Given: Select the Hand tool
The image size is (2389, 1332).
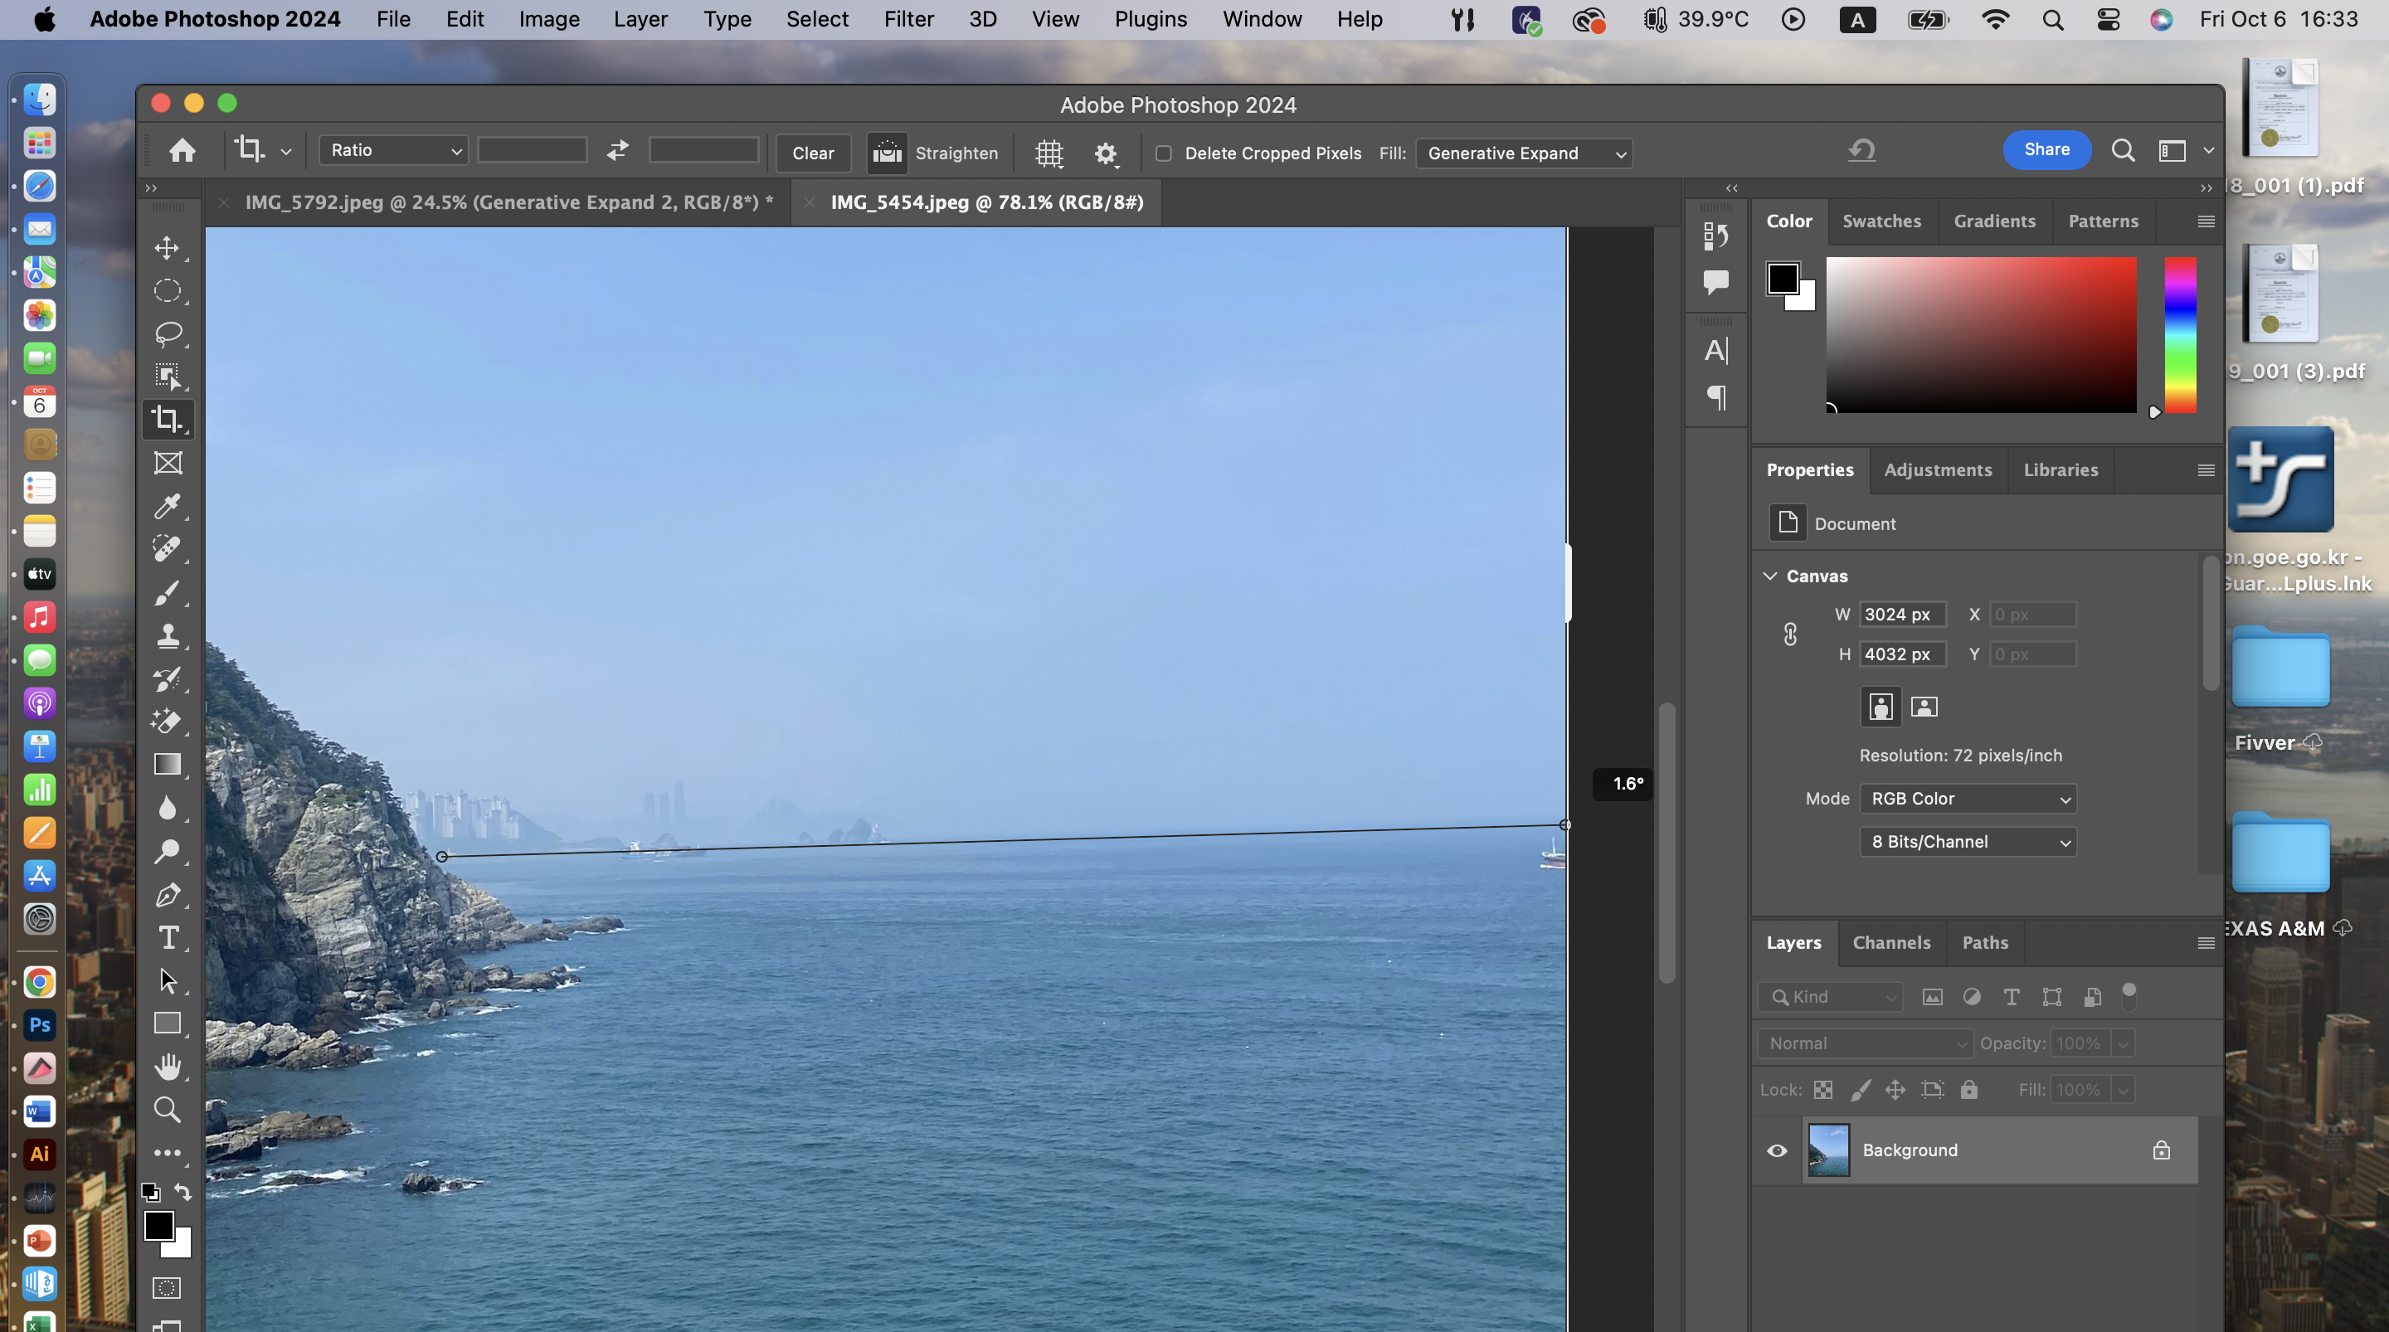Looking at the screenshot, I should coord(167,1066).
